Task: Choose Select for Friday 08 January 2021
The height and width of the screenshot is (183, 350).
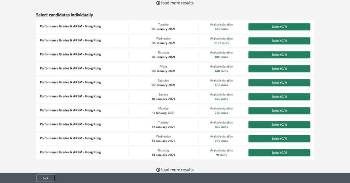Action: point(279,69)
